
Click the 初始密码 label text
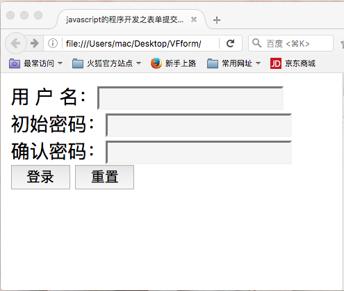point(53,124)
